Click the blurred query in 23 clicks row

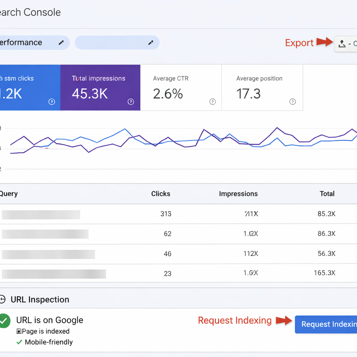[x=54, y=274]
